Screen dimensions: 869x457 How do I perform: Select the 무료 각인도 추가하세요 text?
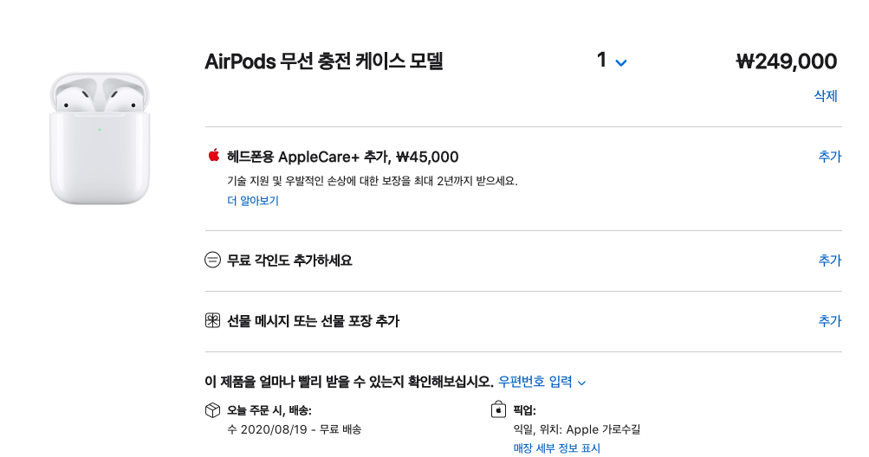pyautogui.click(x=289, y=261)
